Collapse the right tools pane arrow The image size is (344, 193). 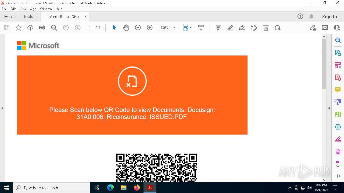click(x=329, y=108)
